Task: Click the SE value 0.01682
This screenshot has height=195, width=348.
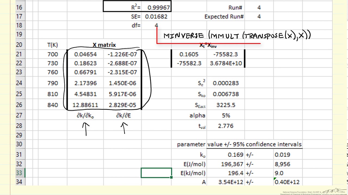Action: [156, 17]
